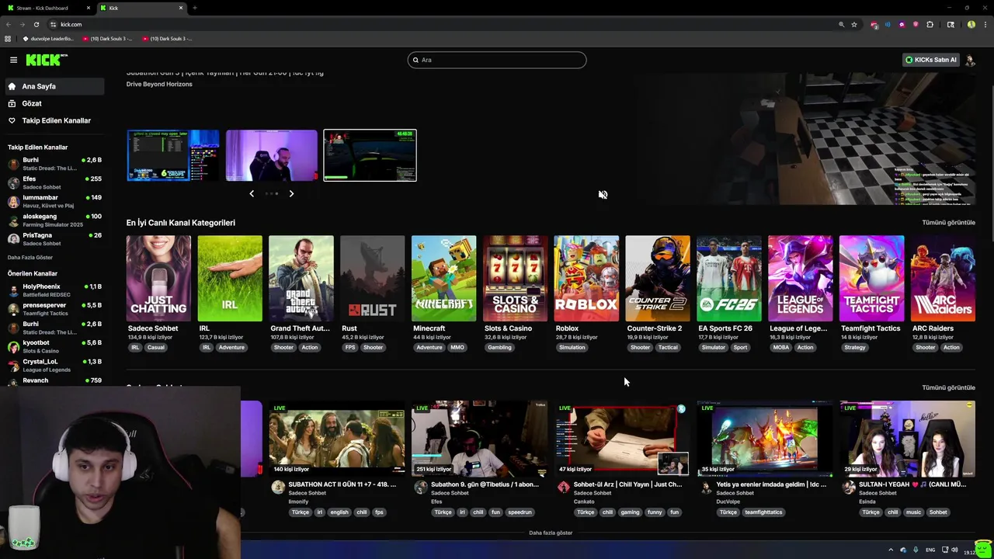Open the hamburger sidebar menu
994x559 pixels.
[13, 60]
